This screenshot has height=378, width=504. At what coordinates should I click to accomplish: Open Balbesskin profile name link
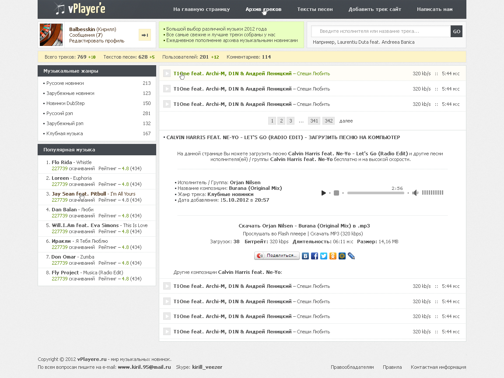(82, 29)
